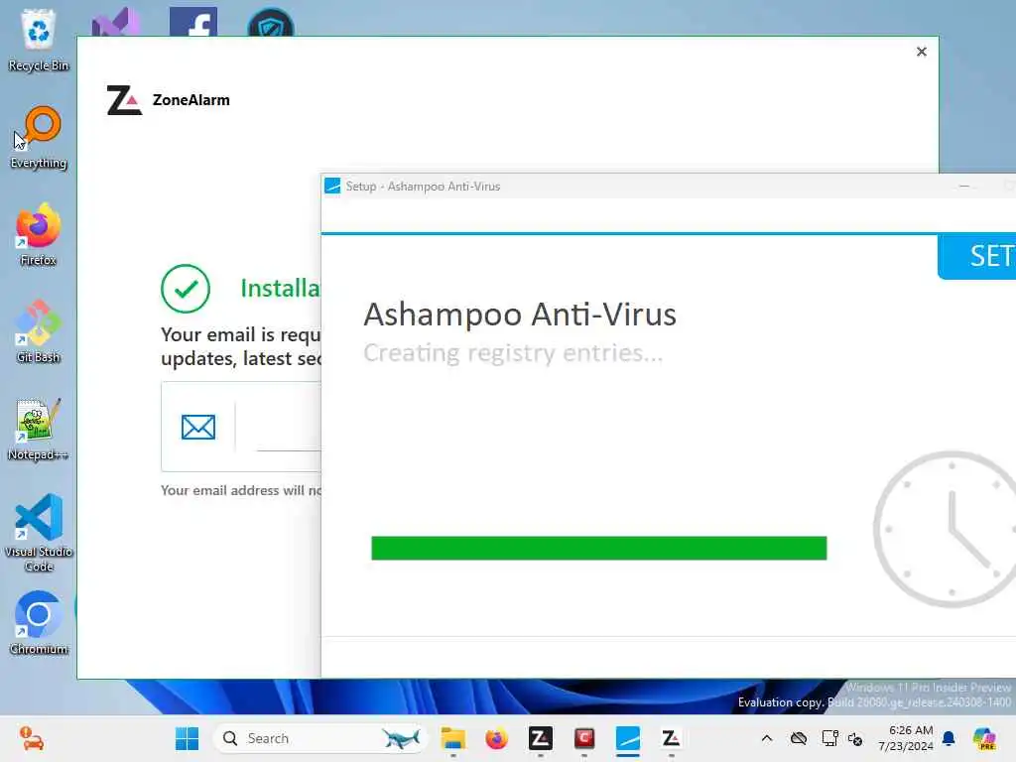This screenshot has width=1016, height=762.
Task: Open the clock and date flyout
Action: coord(906,738)
